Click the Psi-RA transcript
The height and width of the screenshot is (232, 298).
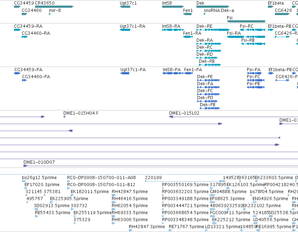(x=246, y=37)
